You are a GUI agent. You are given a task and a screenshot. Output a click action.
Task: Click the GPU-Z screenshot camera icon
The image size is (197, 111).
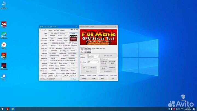point(72,30)
